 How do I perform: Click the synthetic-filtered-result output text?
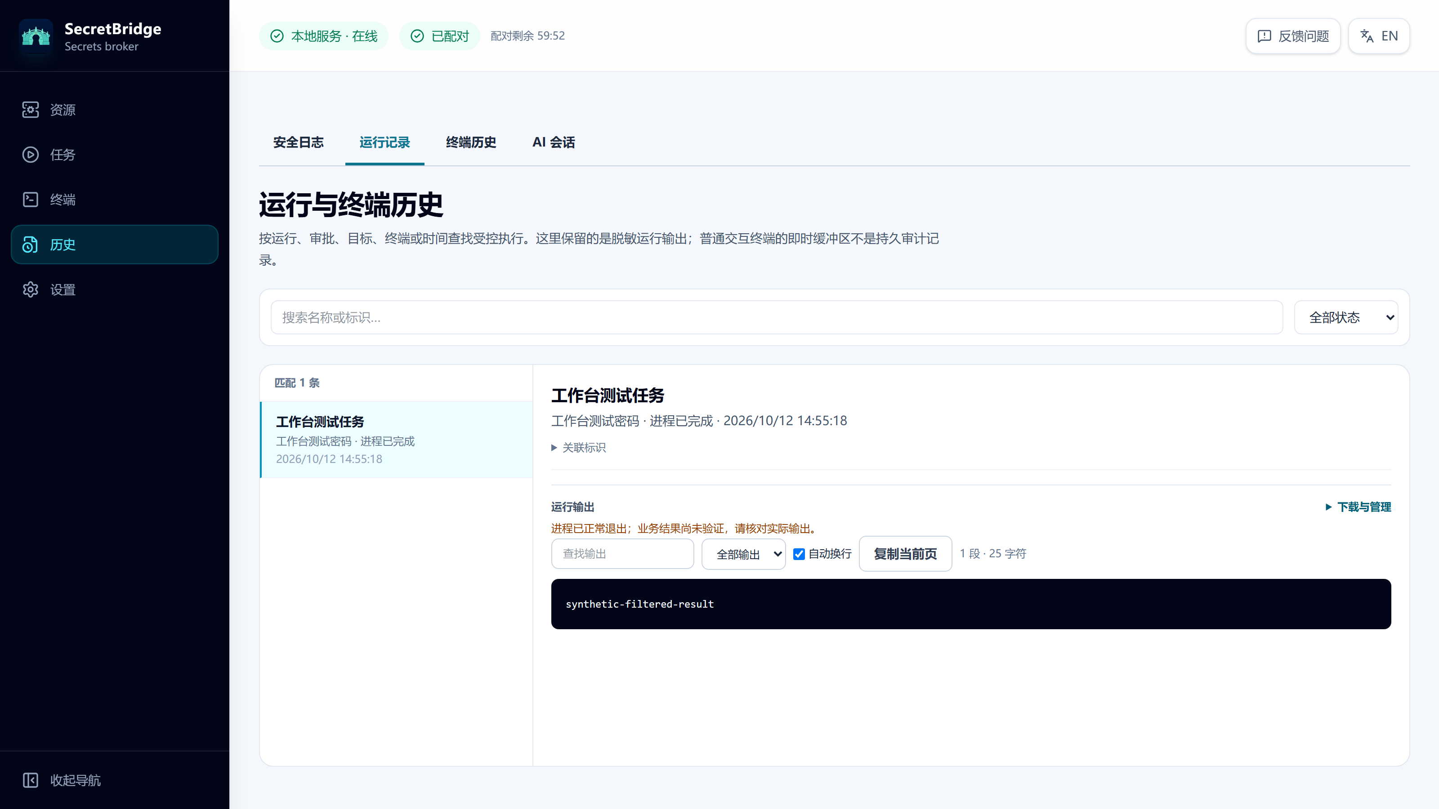639,604
